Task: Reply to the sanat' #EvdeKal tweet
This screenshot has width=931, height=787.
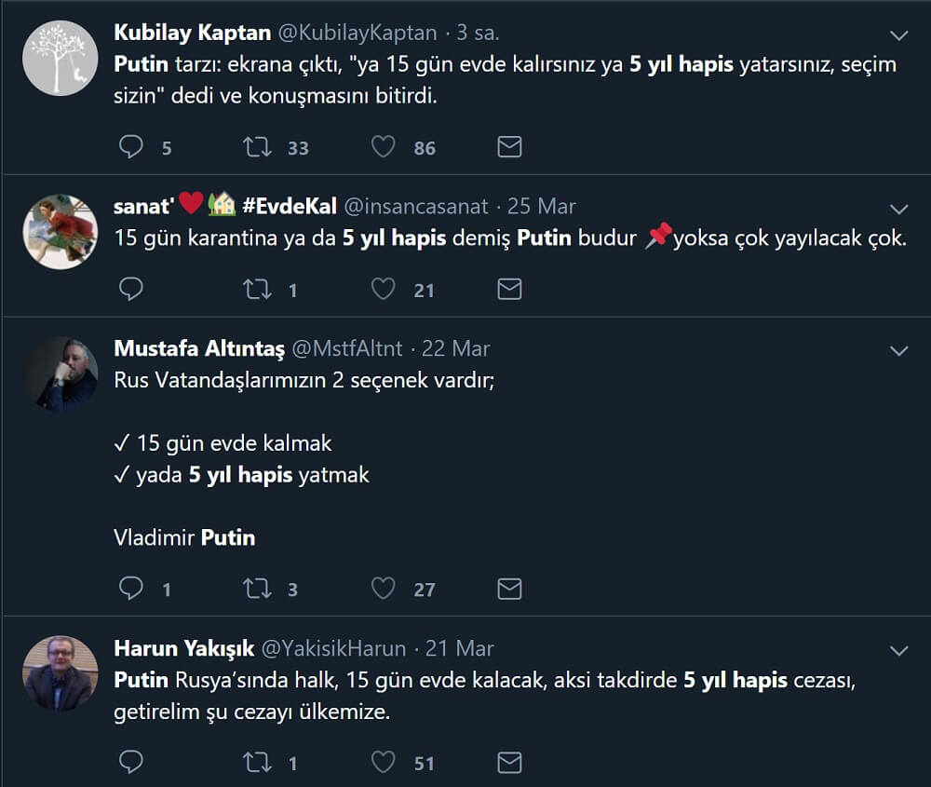Action: 132,290
